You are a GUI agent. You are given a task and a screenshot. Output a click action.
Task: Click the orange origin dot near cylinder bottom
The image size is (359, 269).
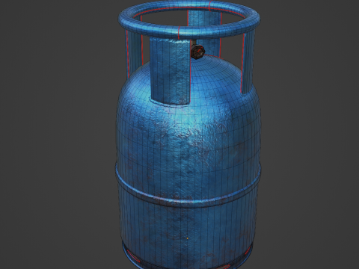tap(187, 238)
